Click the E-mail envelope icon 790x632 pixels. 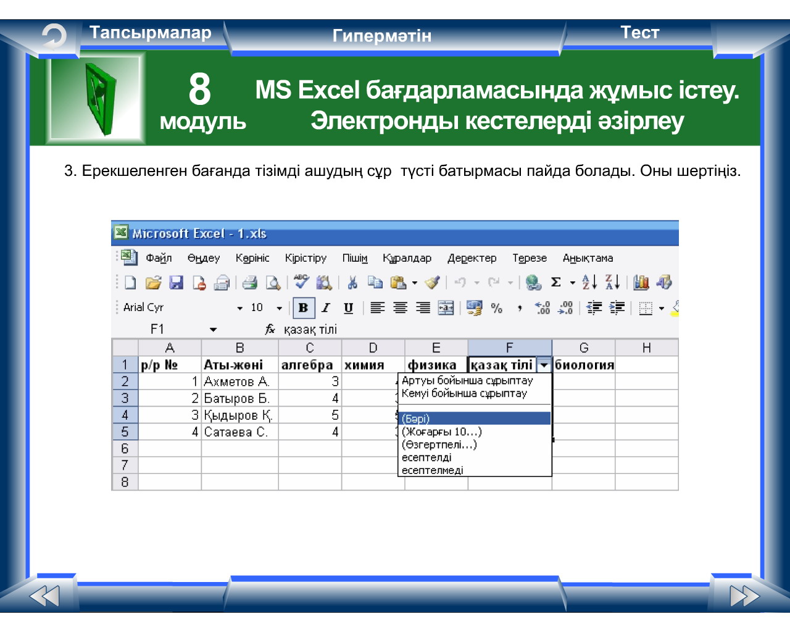(222, 283)
